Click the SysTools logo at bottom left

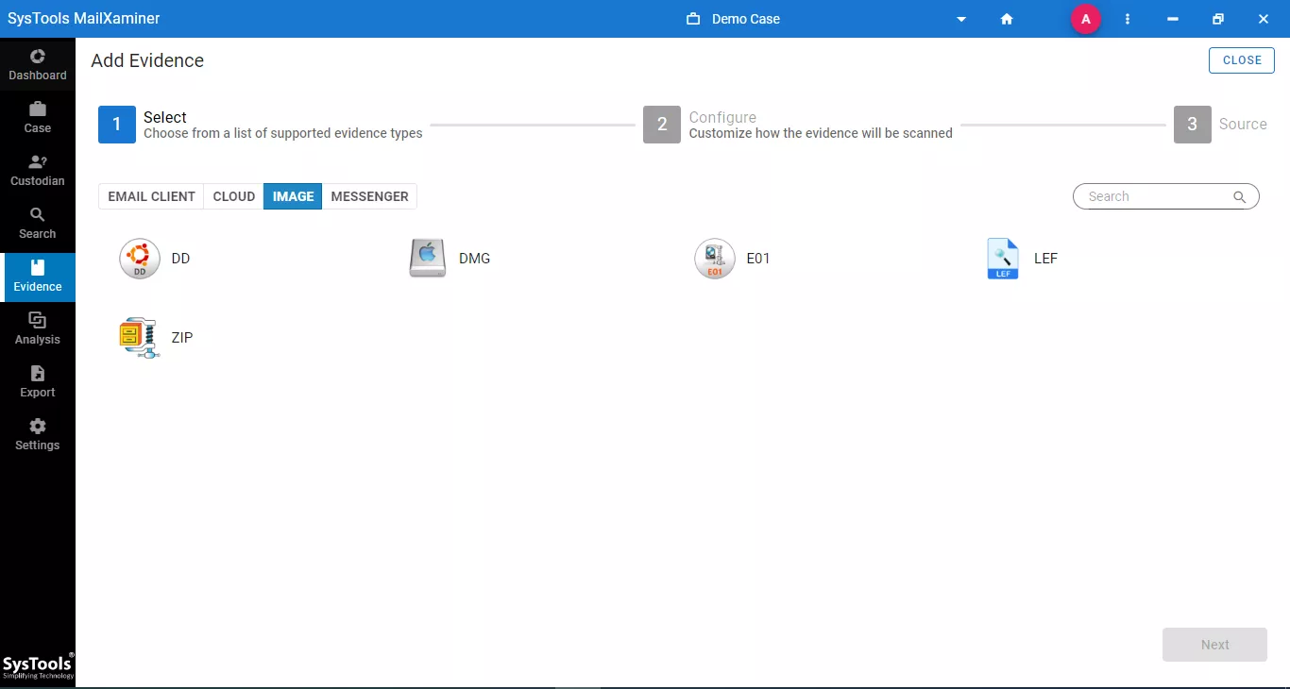coord(38,664)
